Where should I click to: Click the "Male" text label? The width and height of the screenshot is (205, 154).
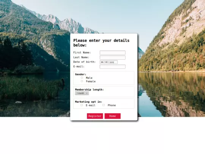pyautogui.click(x=89, y=78)
